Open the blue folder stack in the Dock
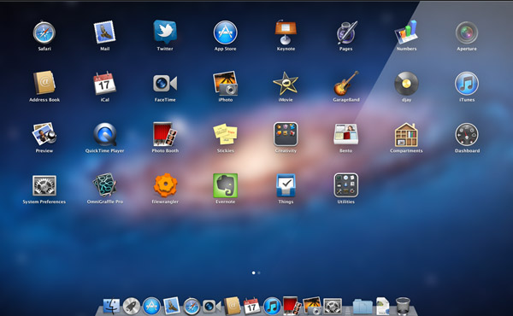 pos(363,307)
